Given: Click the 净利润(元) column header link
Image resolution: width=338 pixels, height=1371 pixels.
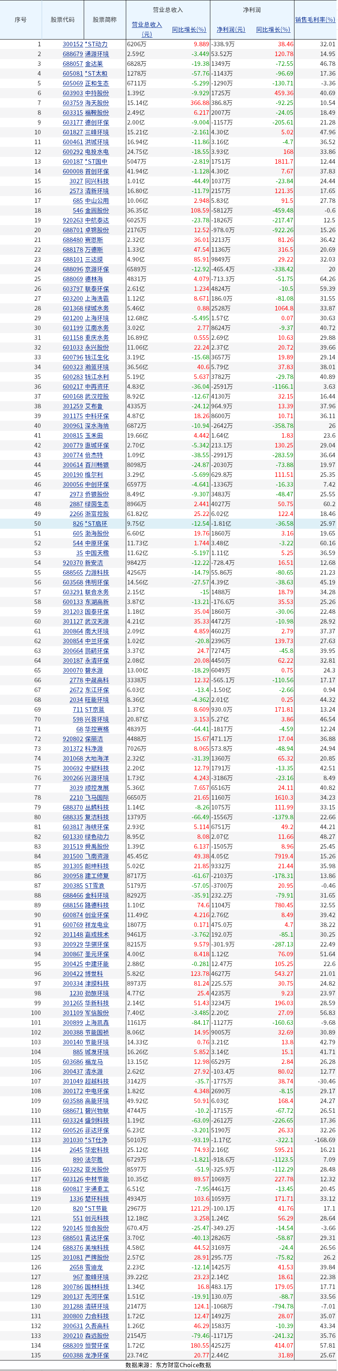Looking at the screenshot, I should tap(231, 30).
